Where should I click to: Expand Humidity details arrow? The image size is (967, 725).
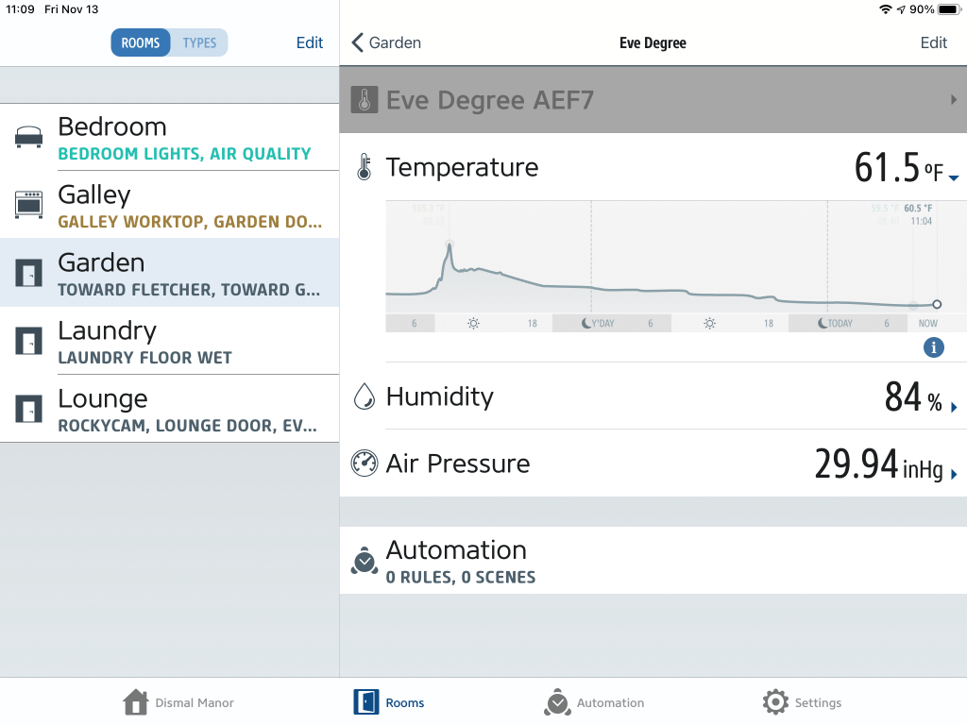point(954,407)
